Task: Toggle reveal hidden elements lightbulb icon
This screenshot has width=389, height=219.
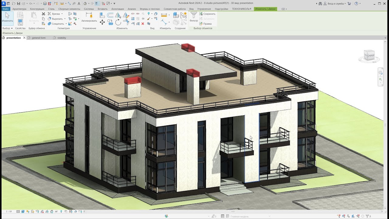Action: [61, 211]
